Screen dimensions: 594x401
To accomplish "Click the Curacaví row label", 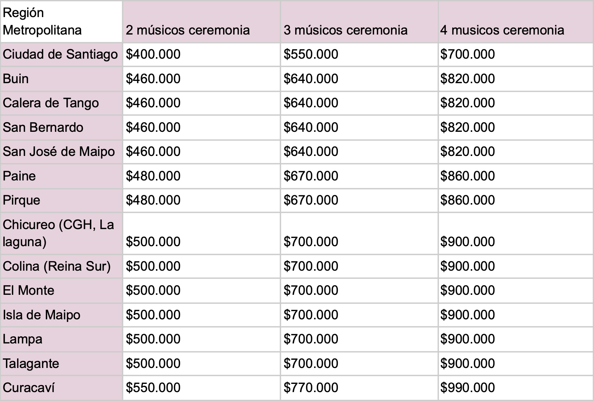I will point(61,388).
